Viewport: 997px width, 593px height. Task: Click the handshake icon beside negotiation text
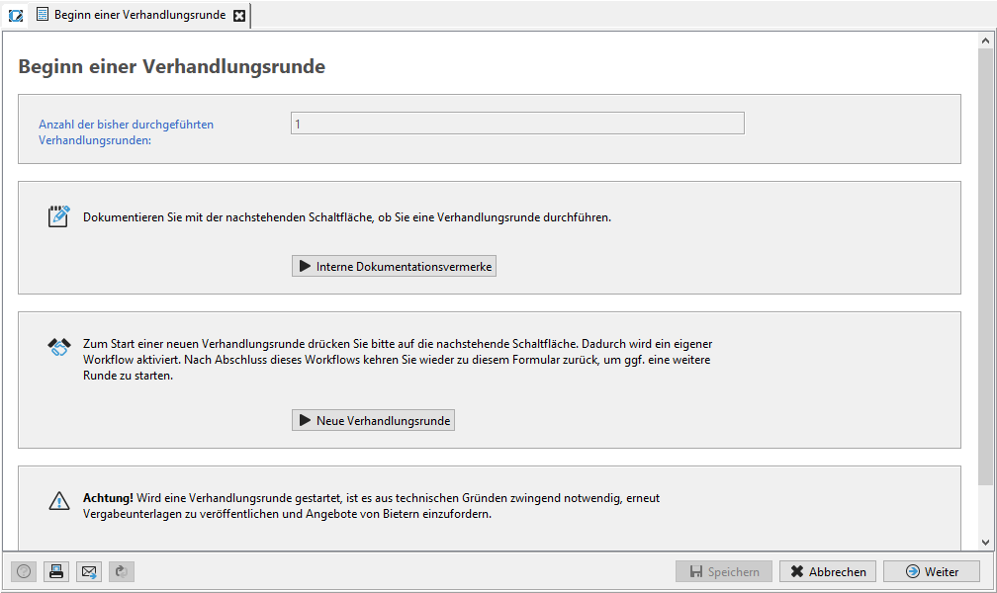pos(59,347)
